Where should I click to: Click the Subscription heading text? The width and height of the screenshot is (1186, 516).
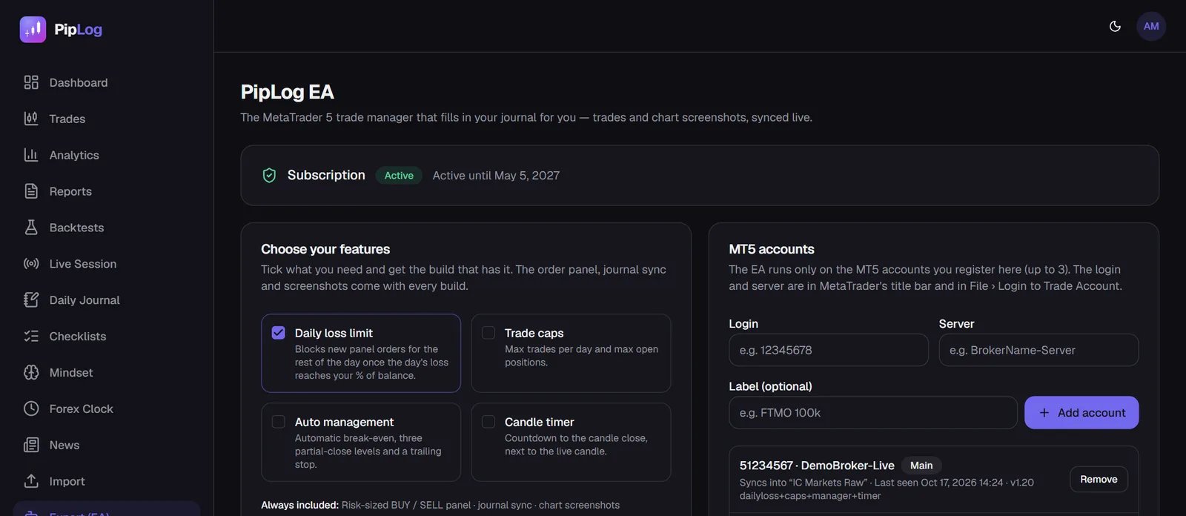pyautogui.click(x=326, y=175)
